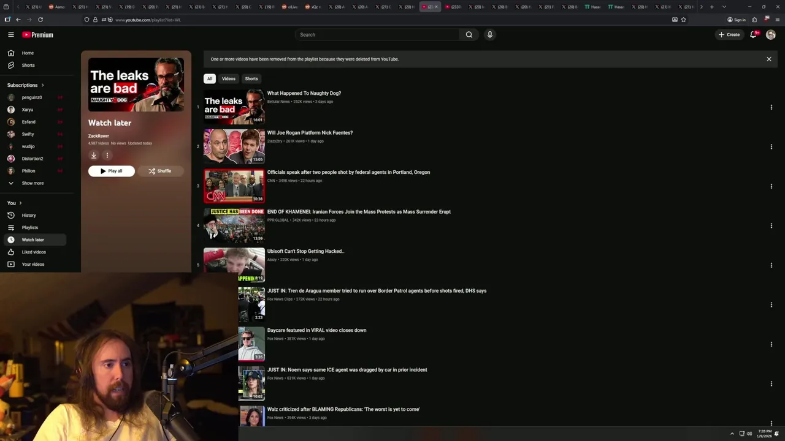Open Your videos in the sidebar
Viewport: 785px width, 441px height.
tap(34, 265)
